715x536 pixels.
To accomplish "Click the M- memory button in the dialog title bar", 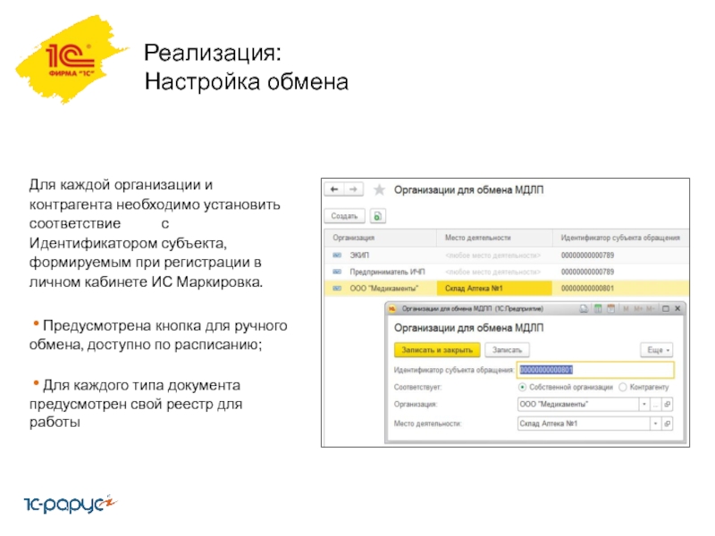I will pyautogui.click(x=651, y=309).
